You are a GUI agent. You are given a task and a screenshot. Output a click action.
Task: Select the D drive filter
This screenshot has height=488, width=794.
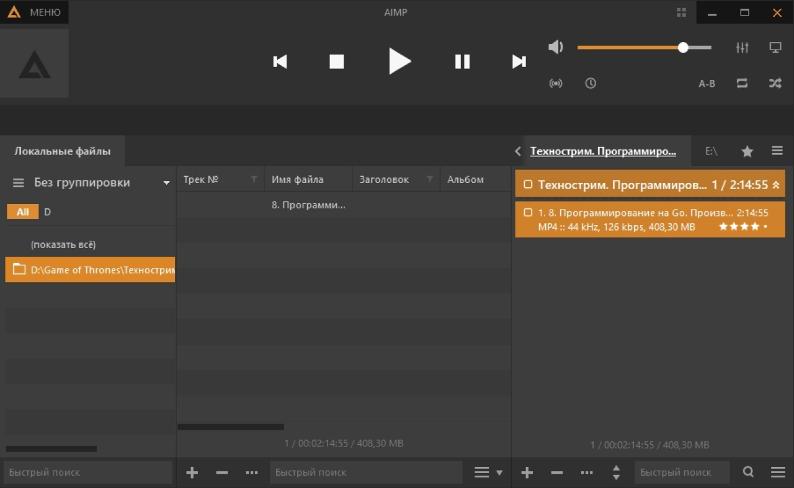[x=47, y=212]
